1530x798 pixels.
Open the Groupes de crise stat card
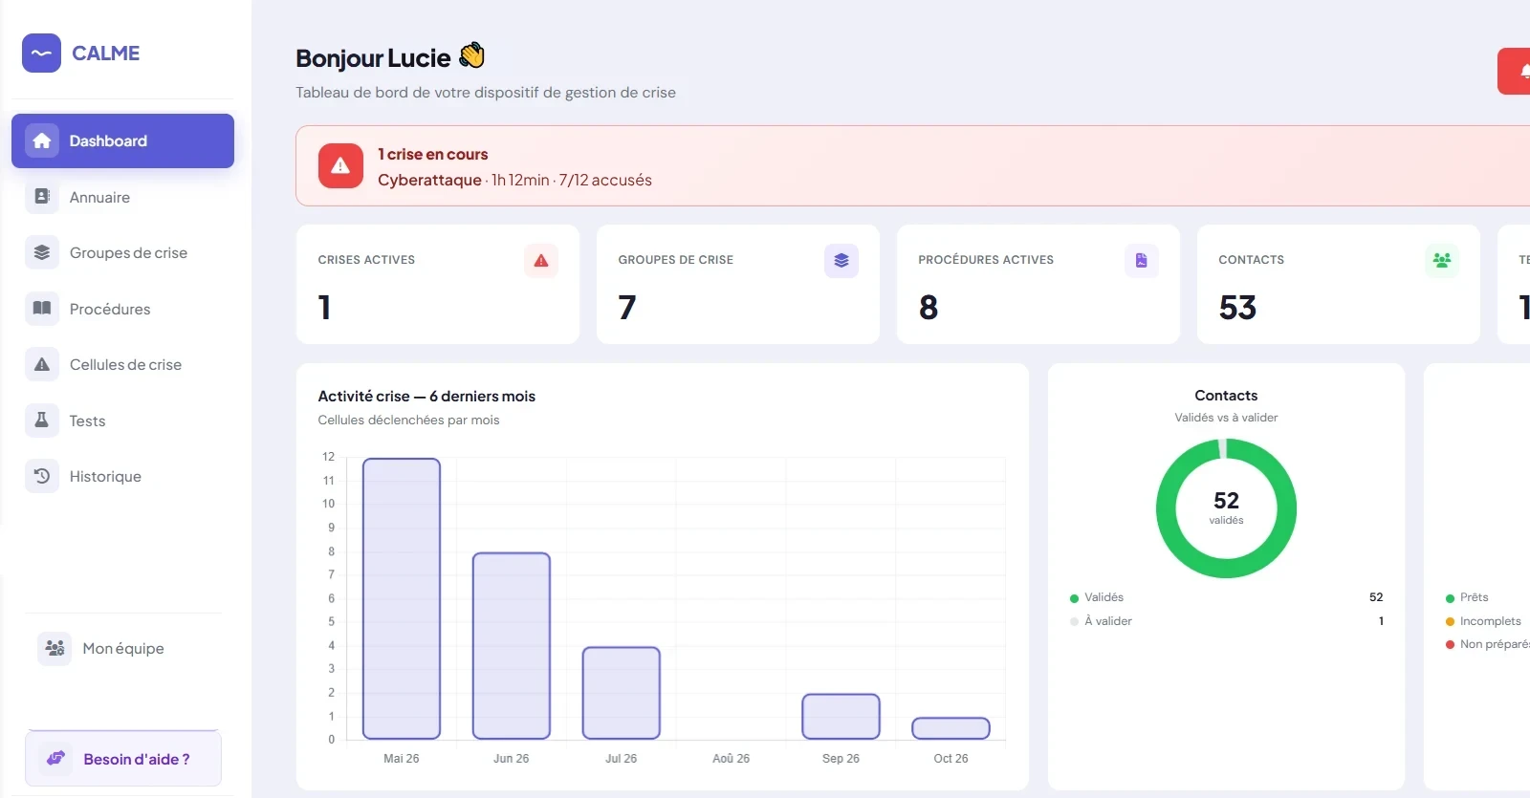click(738, 285)
